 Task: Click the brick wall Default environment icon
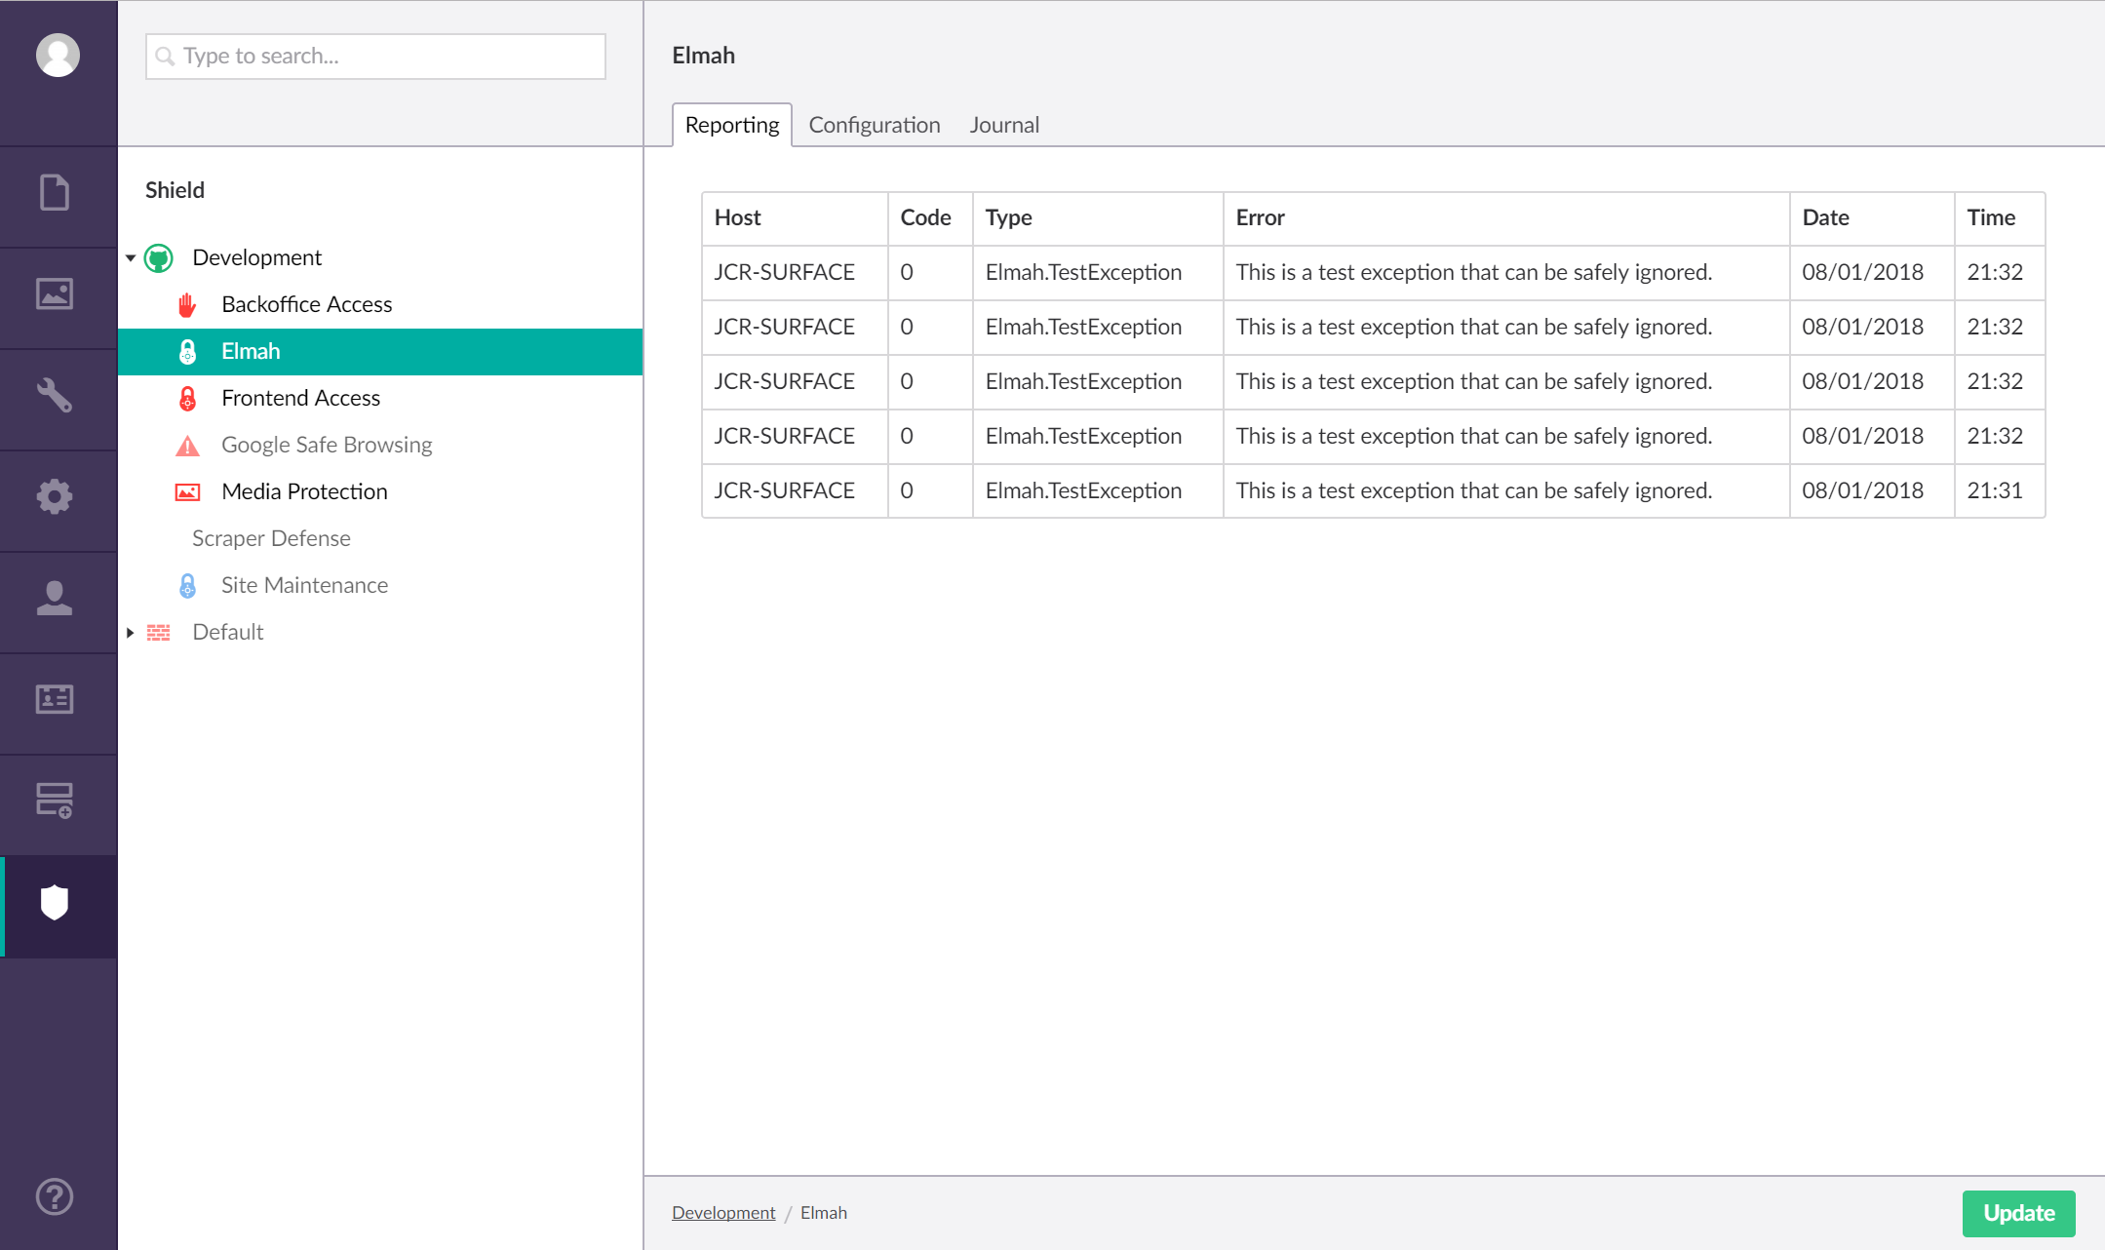[159, 633]
